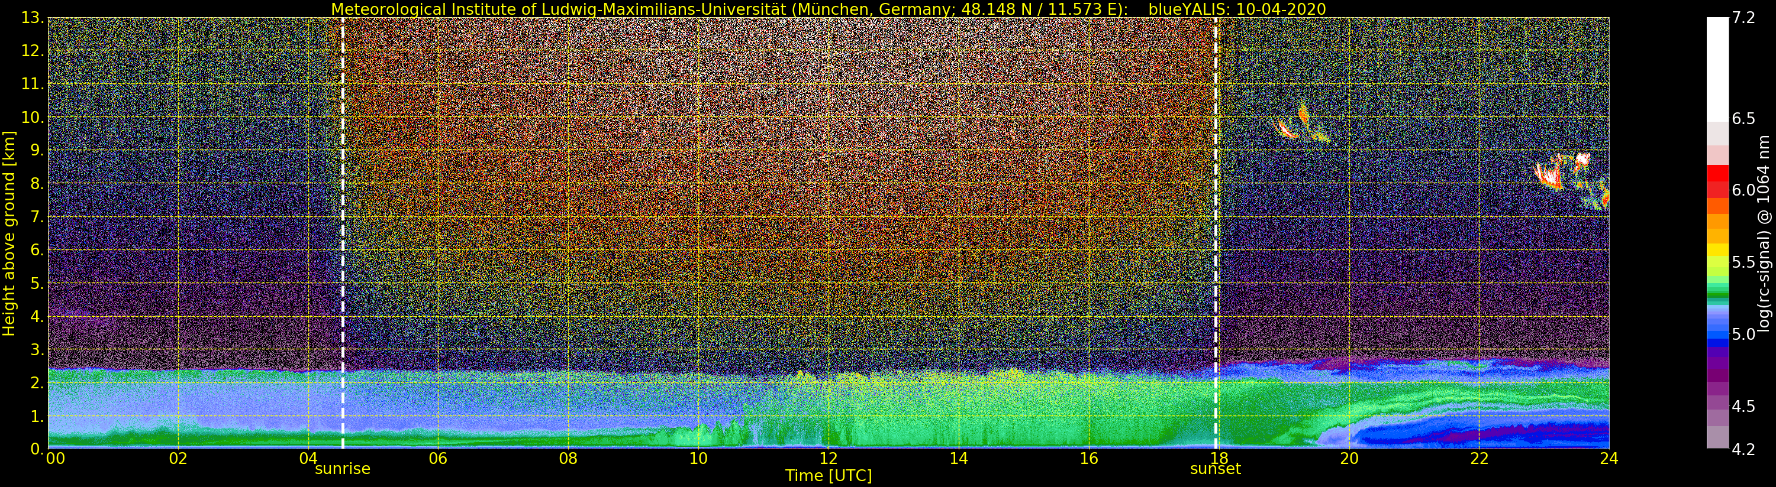Click the 'Height above ground [km]' axis label
Screen dimensions: 1776x487
tap(9, 233)
